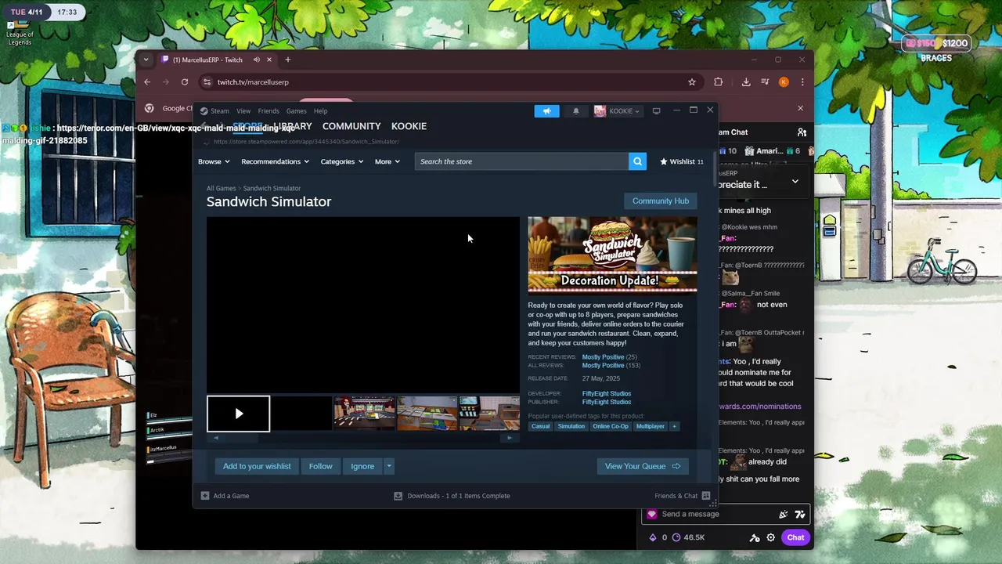1002x564 pixels.
Task: Bookmark this tab with Chrome star icon
Action: [692, 82]
